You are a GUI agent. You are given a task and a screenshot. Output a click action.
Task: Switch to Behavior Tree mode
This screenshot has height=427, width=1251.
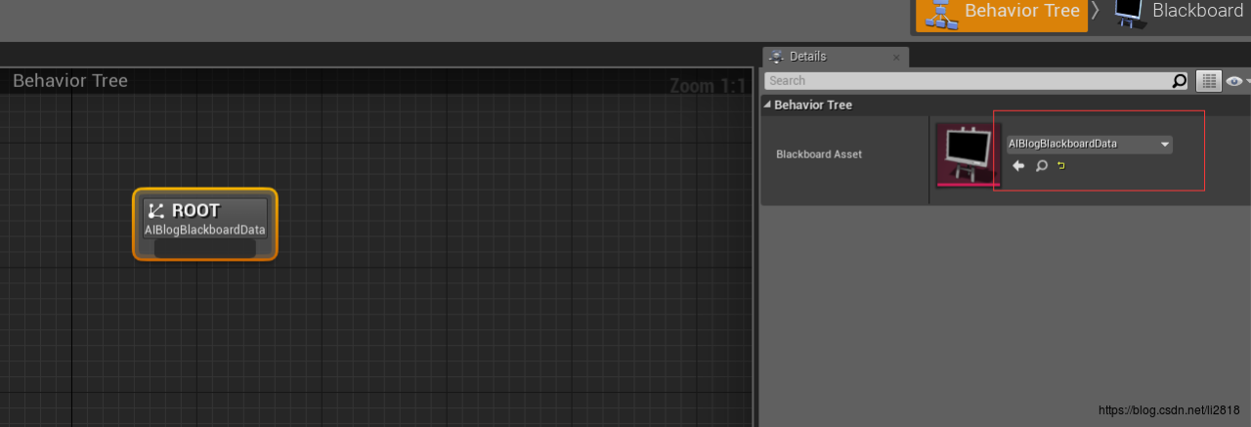click(x=1002, y=14)
